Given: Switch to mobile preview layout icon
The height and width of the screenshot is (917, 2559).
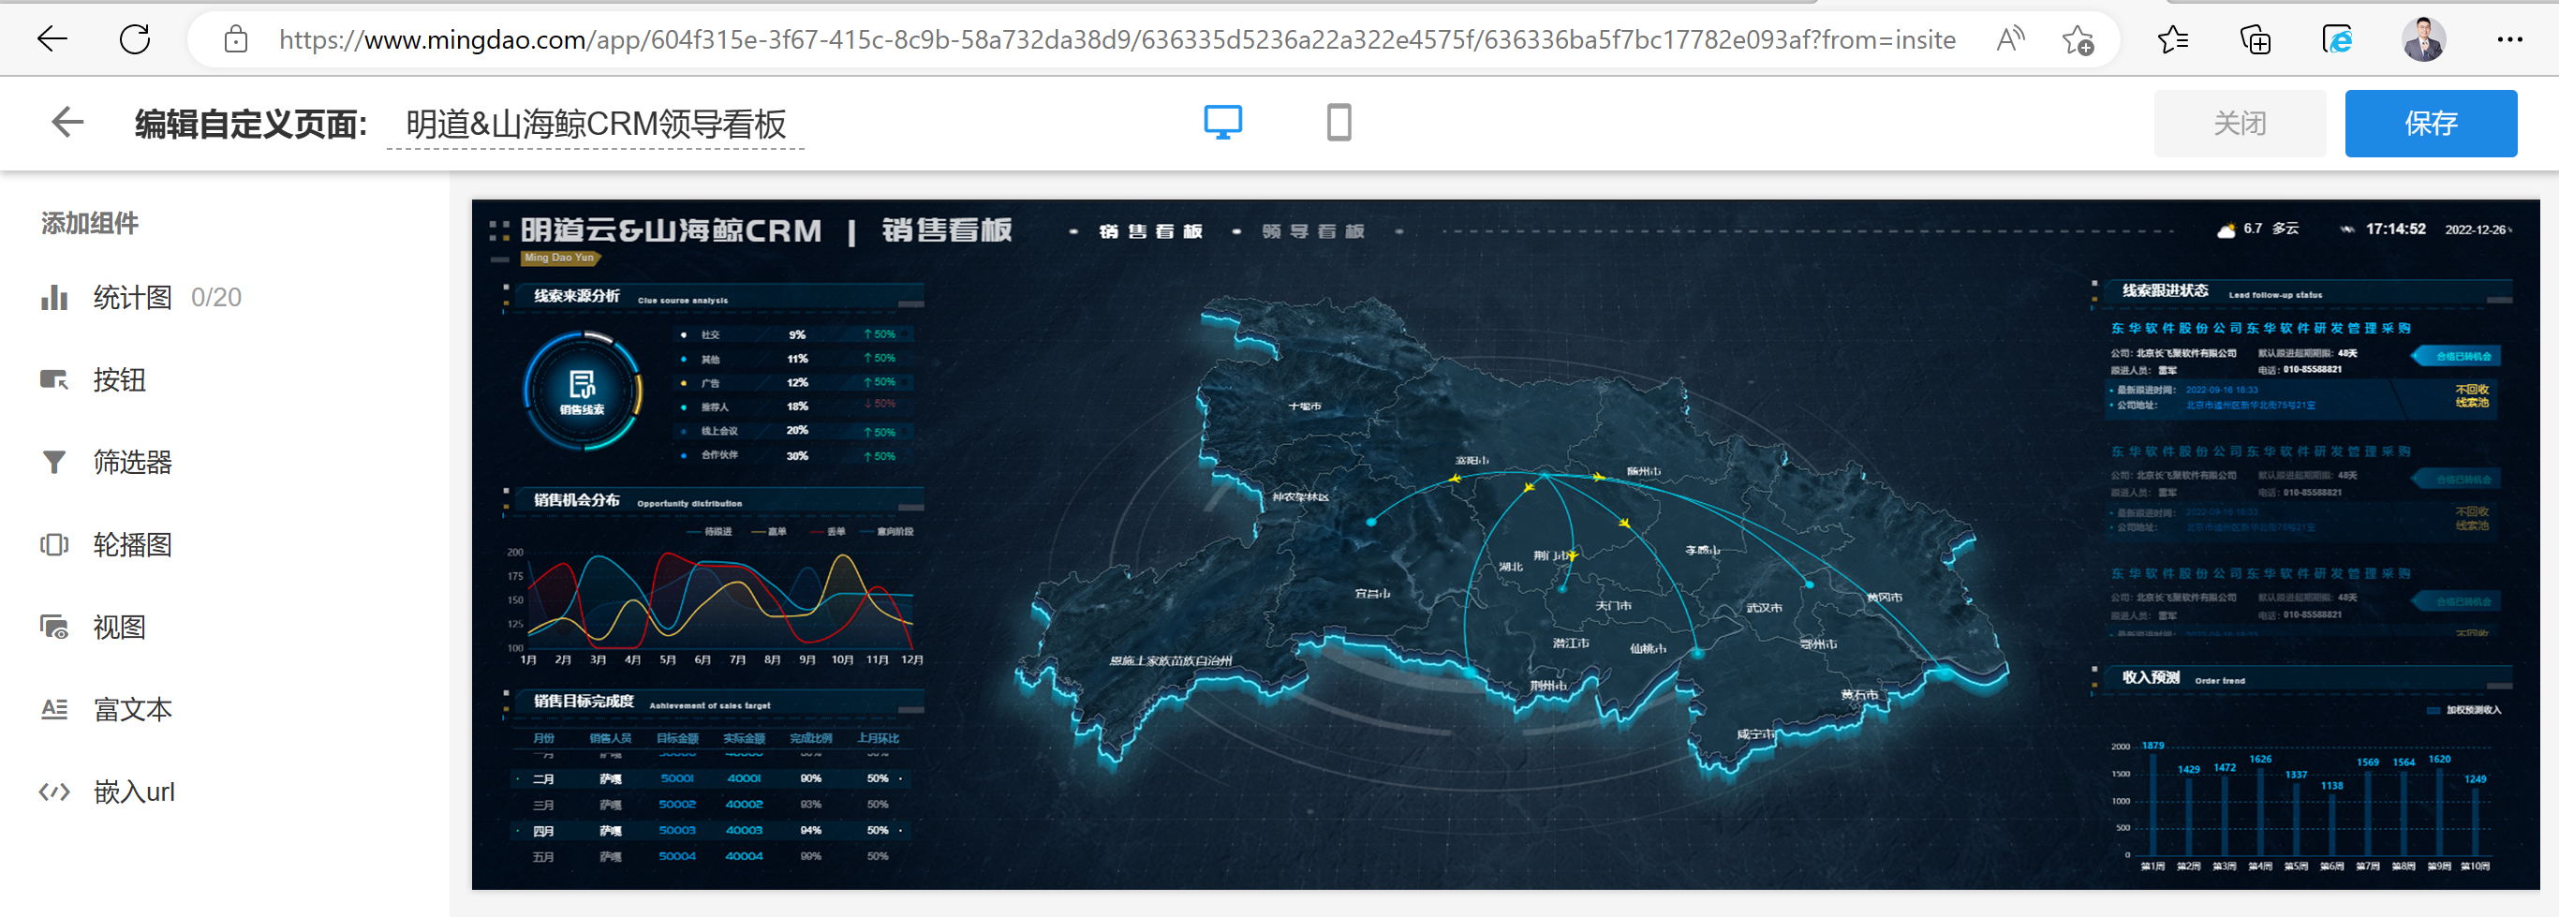Looking at the screenshot, I should 1339,124.
